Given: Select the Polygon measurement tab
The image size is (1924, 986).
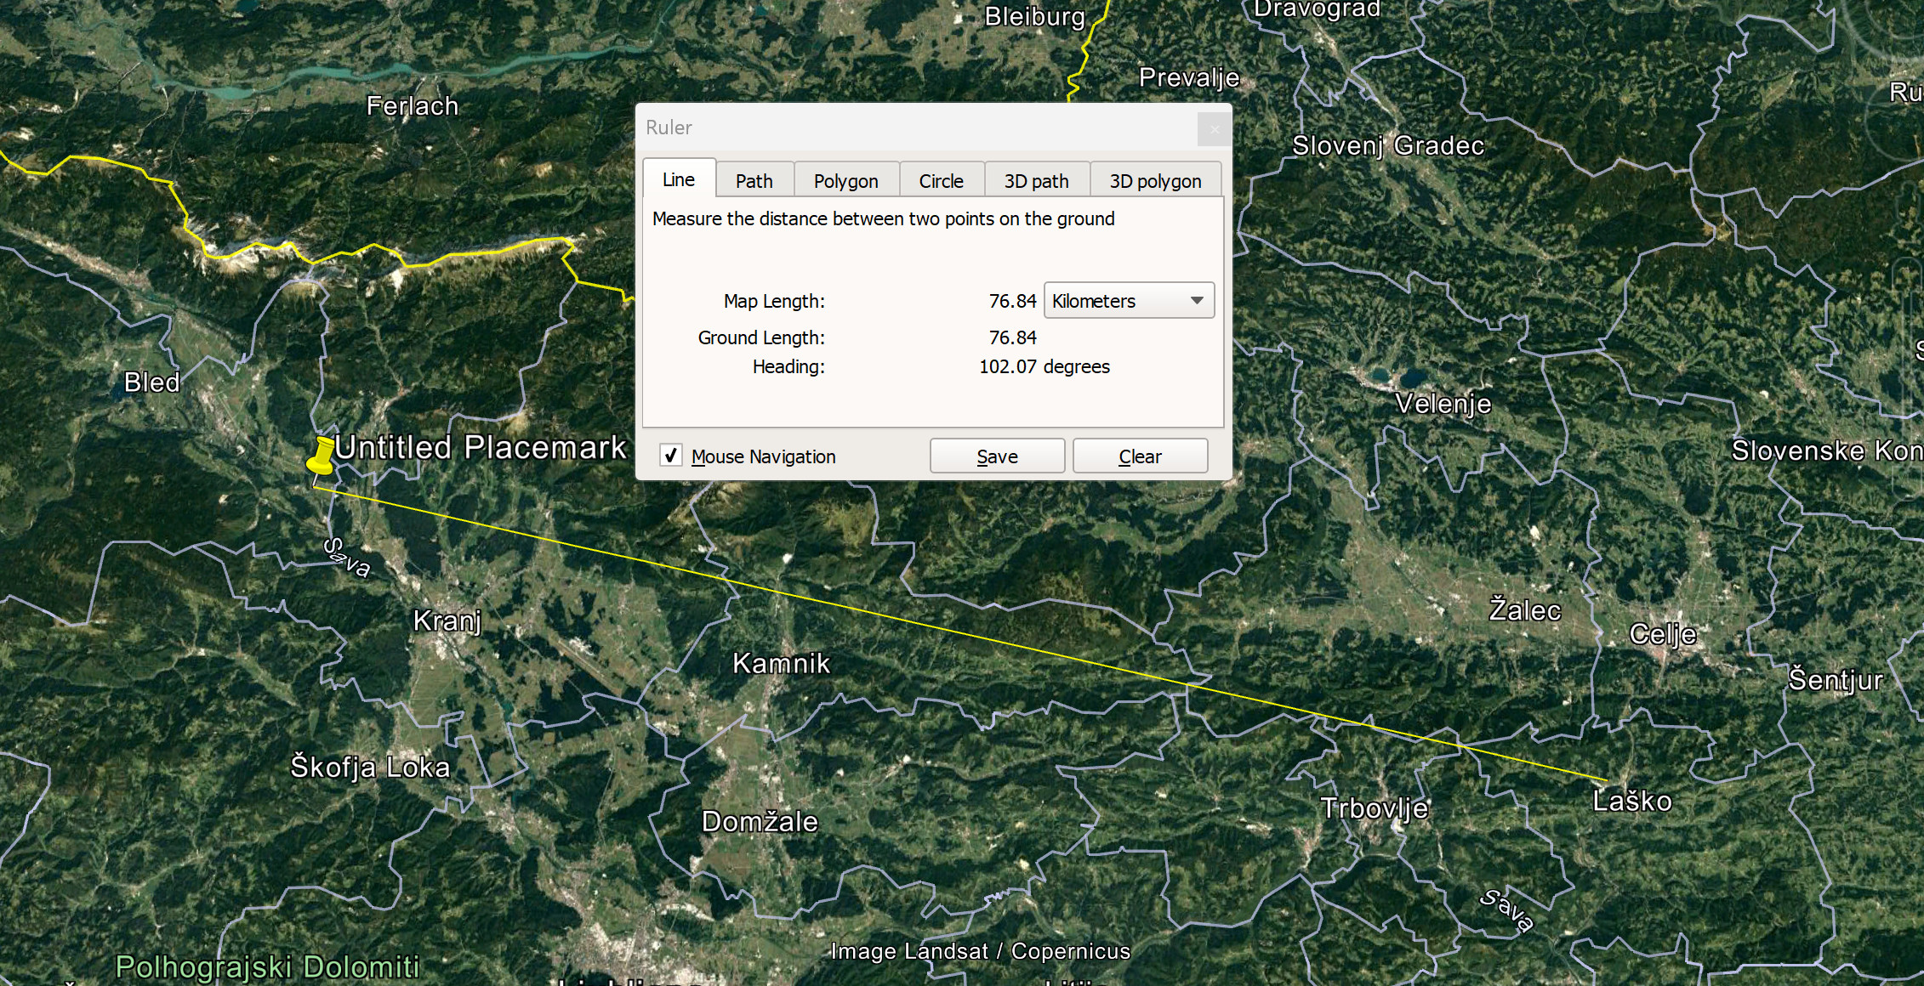Looking at the screenshot, I should [x=845, y=181].
